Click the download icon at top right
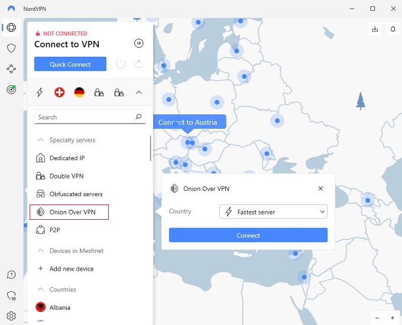The height and width of the screenshot is (325, 402). tap(375, 29)
